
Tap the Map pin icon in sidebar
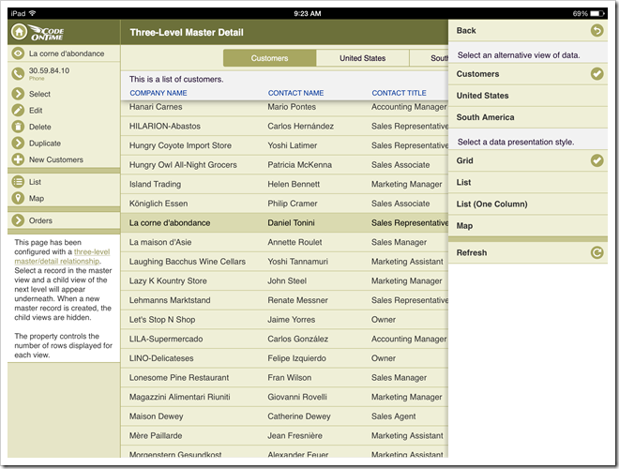(18, 198)
